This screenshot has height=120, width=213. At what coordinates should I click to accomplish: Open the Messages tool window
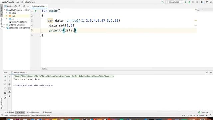[33, 112]
